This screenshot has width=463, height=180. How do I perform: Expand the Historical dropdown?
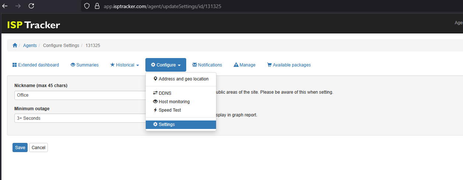124,65
